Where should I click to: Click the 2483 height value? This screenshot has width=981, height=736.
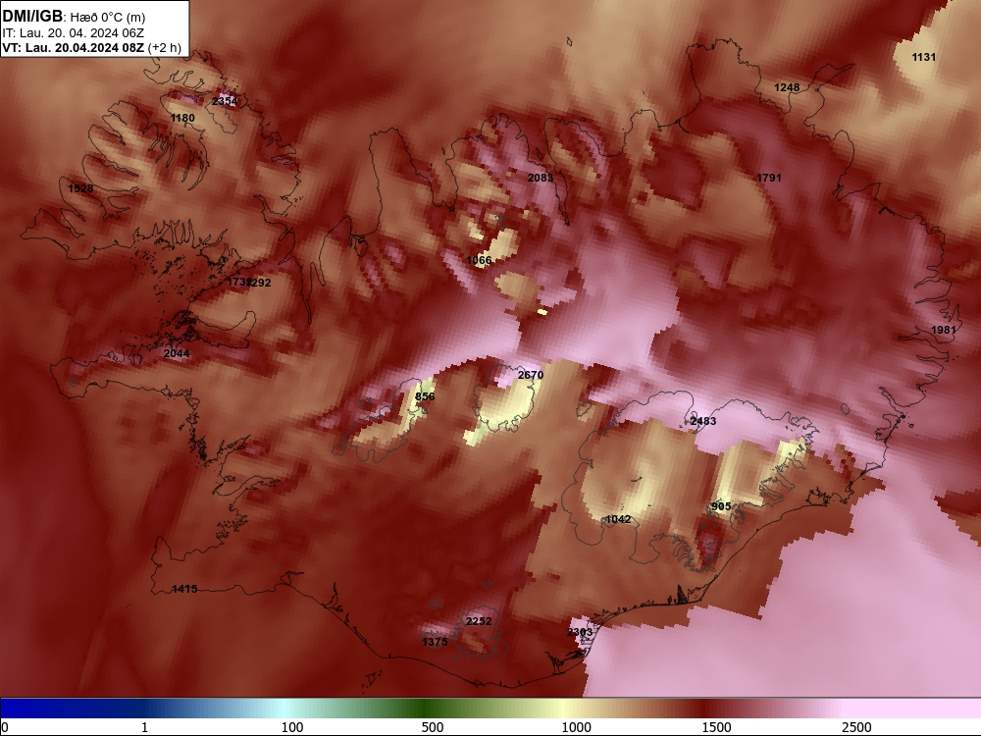pos(703,421)
